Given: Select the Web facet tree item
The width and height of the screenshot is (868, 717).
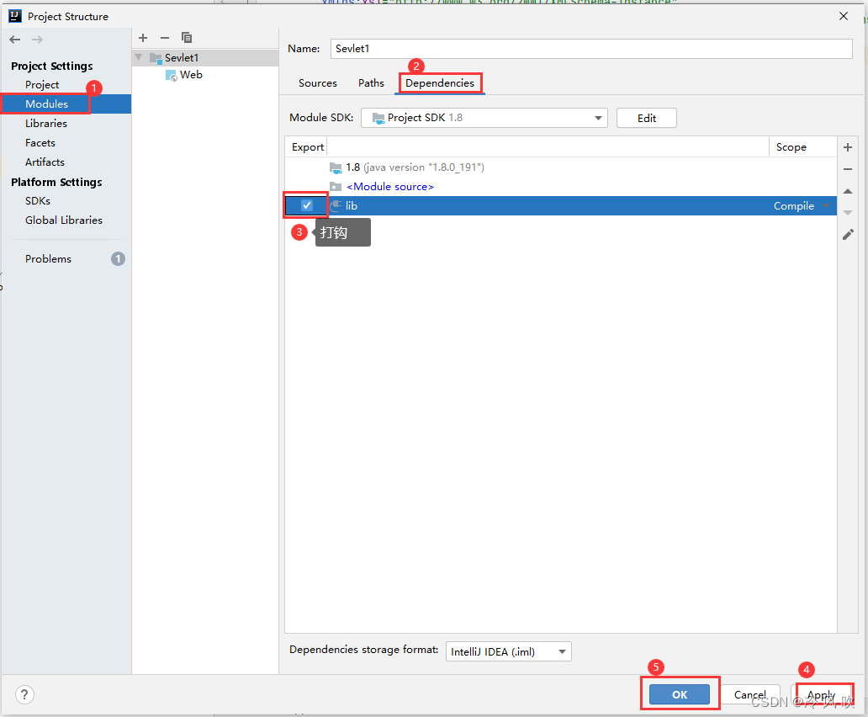Looking at the screenshot, I should (x=191, y=75).
